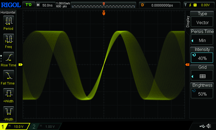
Task: Toggle the sound speaker icon
Action: click(208, 126)
